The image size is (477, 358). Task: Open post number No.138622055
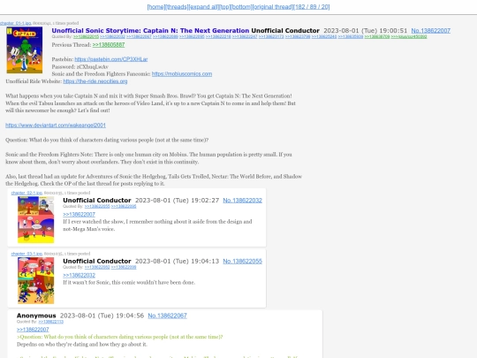(x=242, y=261)
